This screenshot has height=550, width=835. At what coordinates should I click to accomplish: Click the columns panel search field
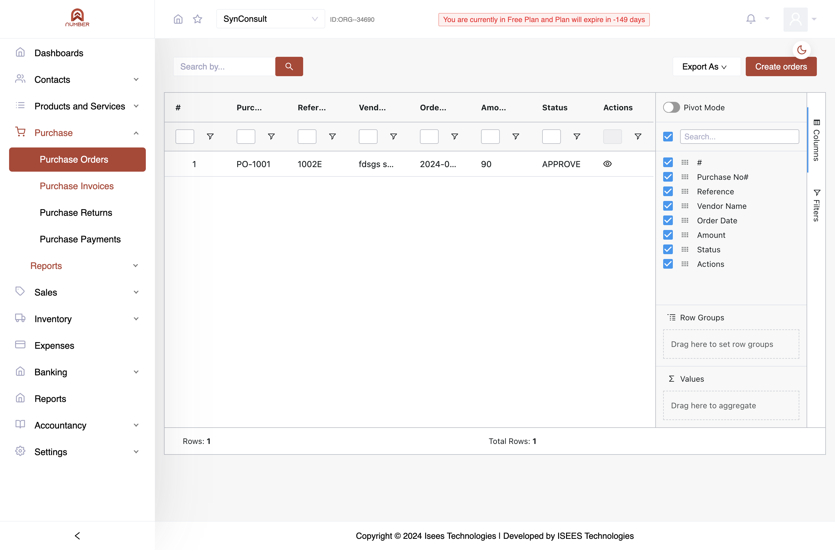[739, 137]
